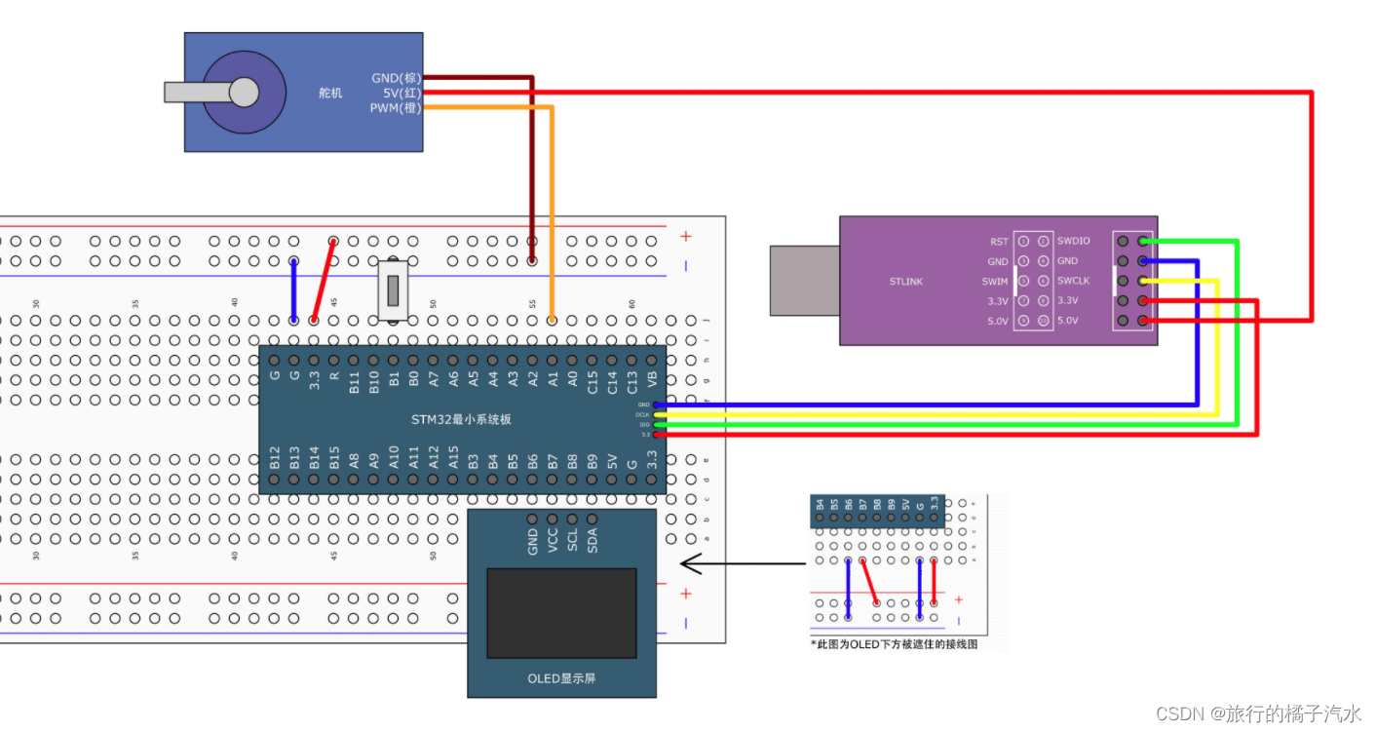Select the orange PWM signal wire
Screen dimensions: 1377x732
(552, 212)
